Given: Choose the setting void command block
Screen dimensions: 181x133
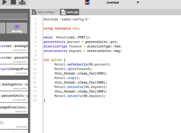Looking at the screenshot, I should tap(14, 123).
